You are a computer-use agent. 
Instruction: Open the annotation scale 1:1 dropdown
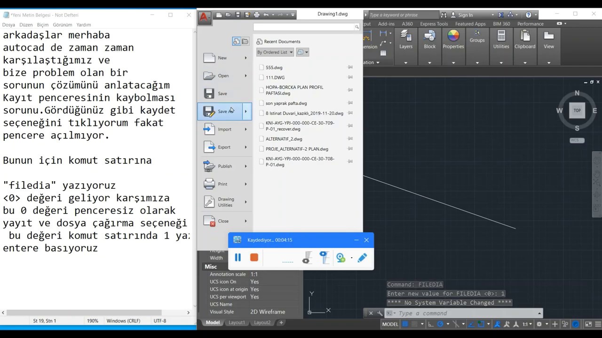[527, 324]
